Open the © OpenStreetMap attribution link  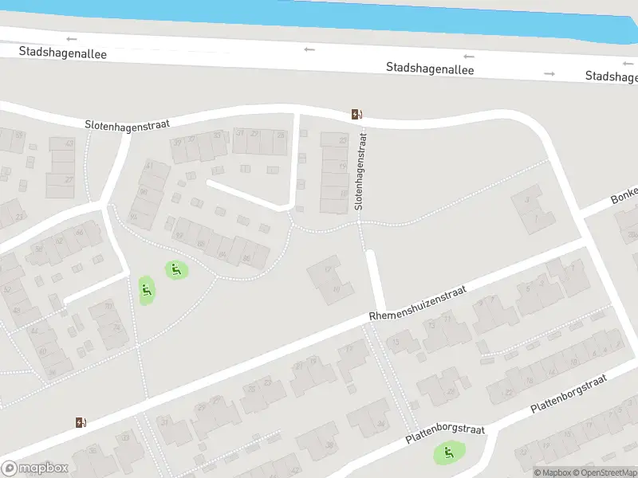tap(605, 472)
